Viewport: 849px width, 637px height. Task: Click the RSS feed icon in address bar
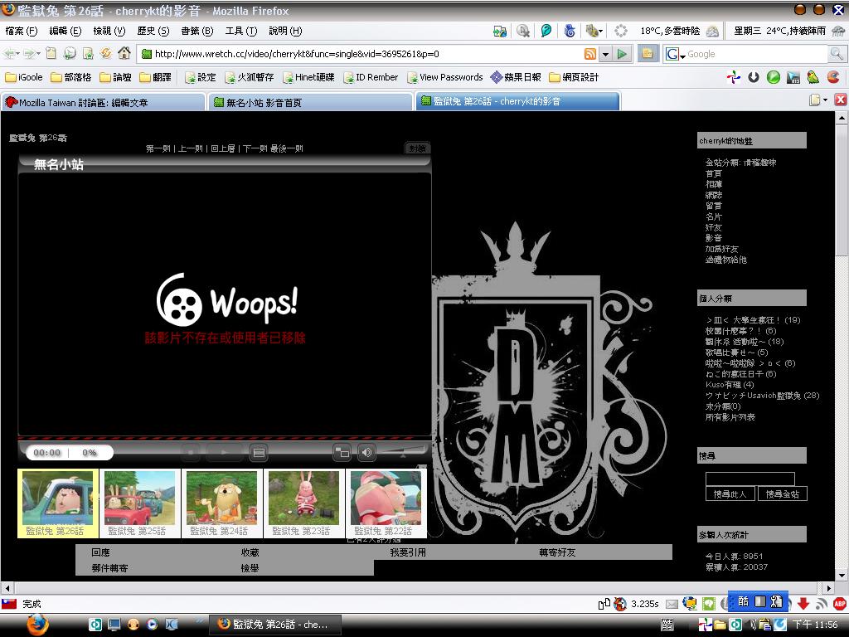click(x=589, y=54)
